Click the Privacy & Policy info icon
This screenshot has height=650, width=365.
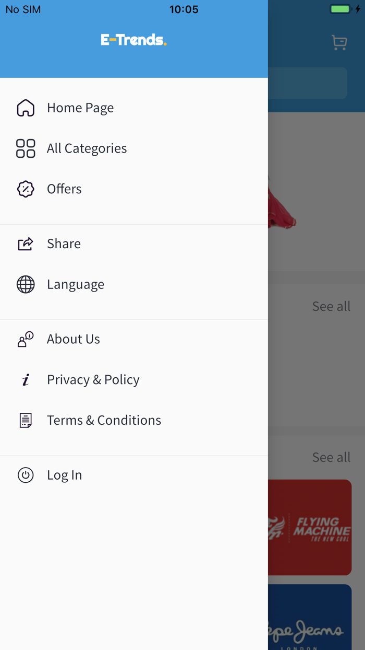point(25,379)
